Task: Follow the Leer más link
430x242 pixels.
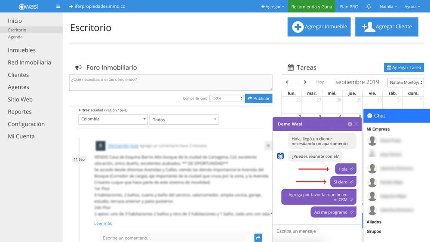Action: tap(103, 224)
